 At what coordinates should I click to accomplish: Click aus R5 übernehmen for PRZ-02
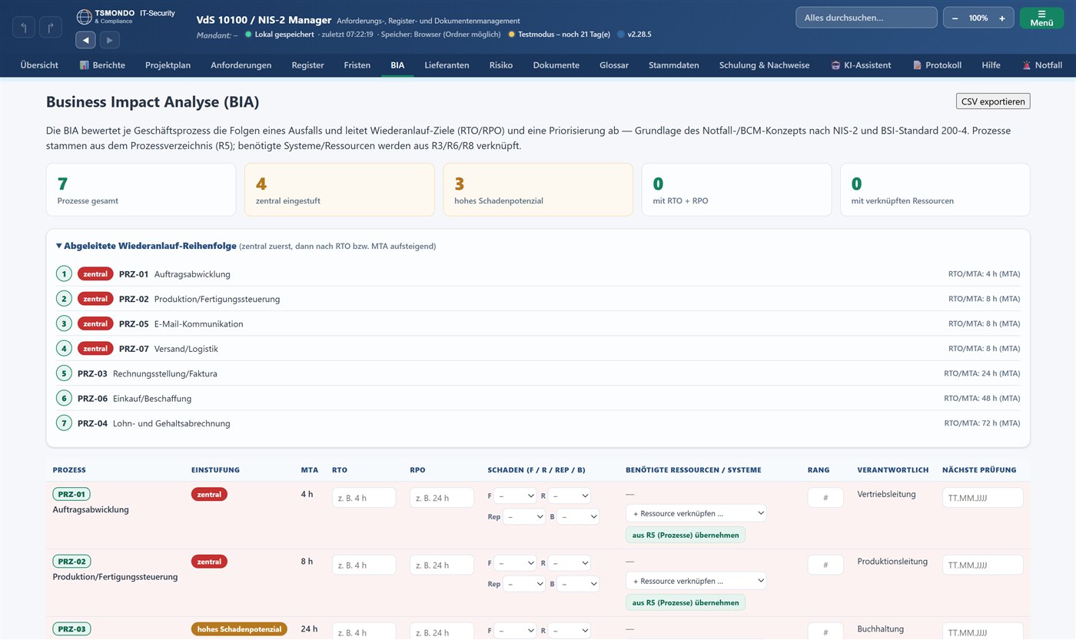click(686, 602)
